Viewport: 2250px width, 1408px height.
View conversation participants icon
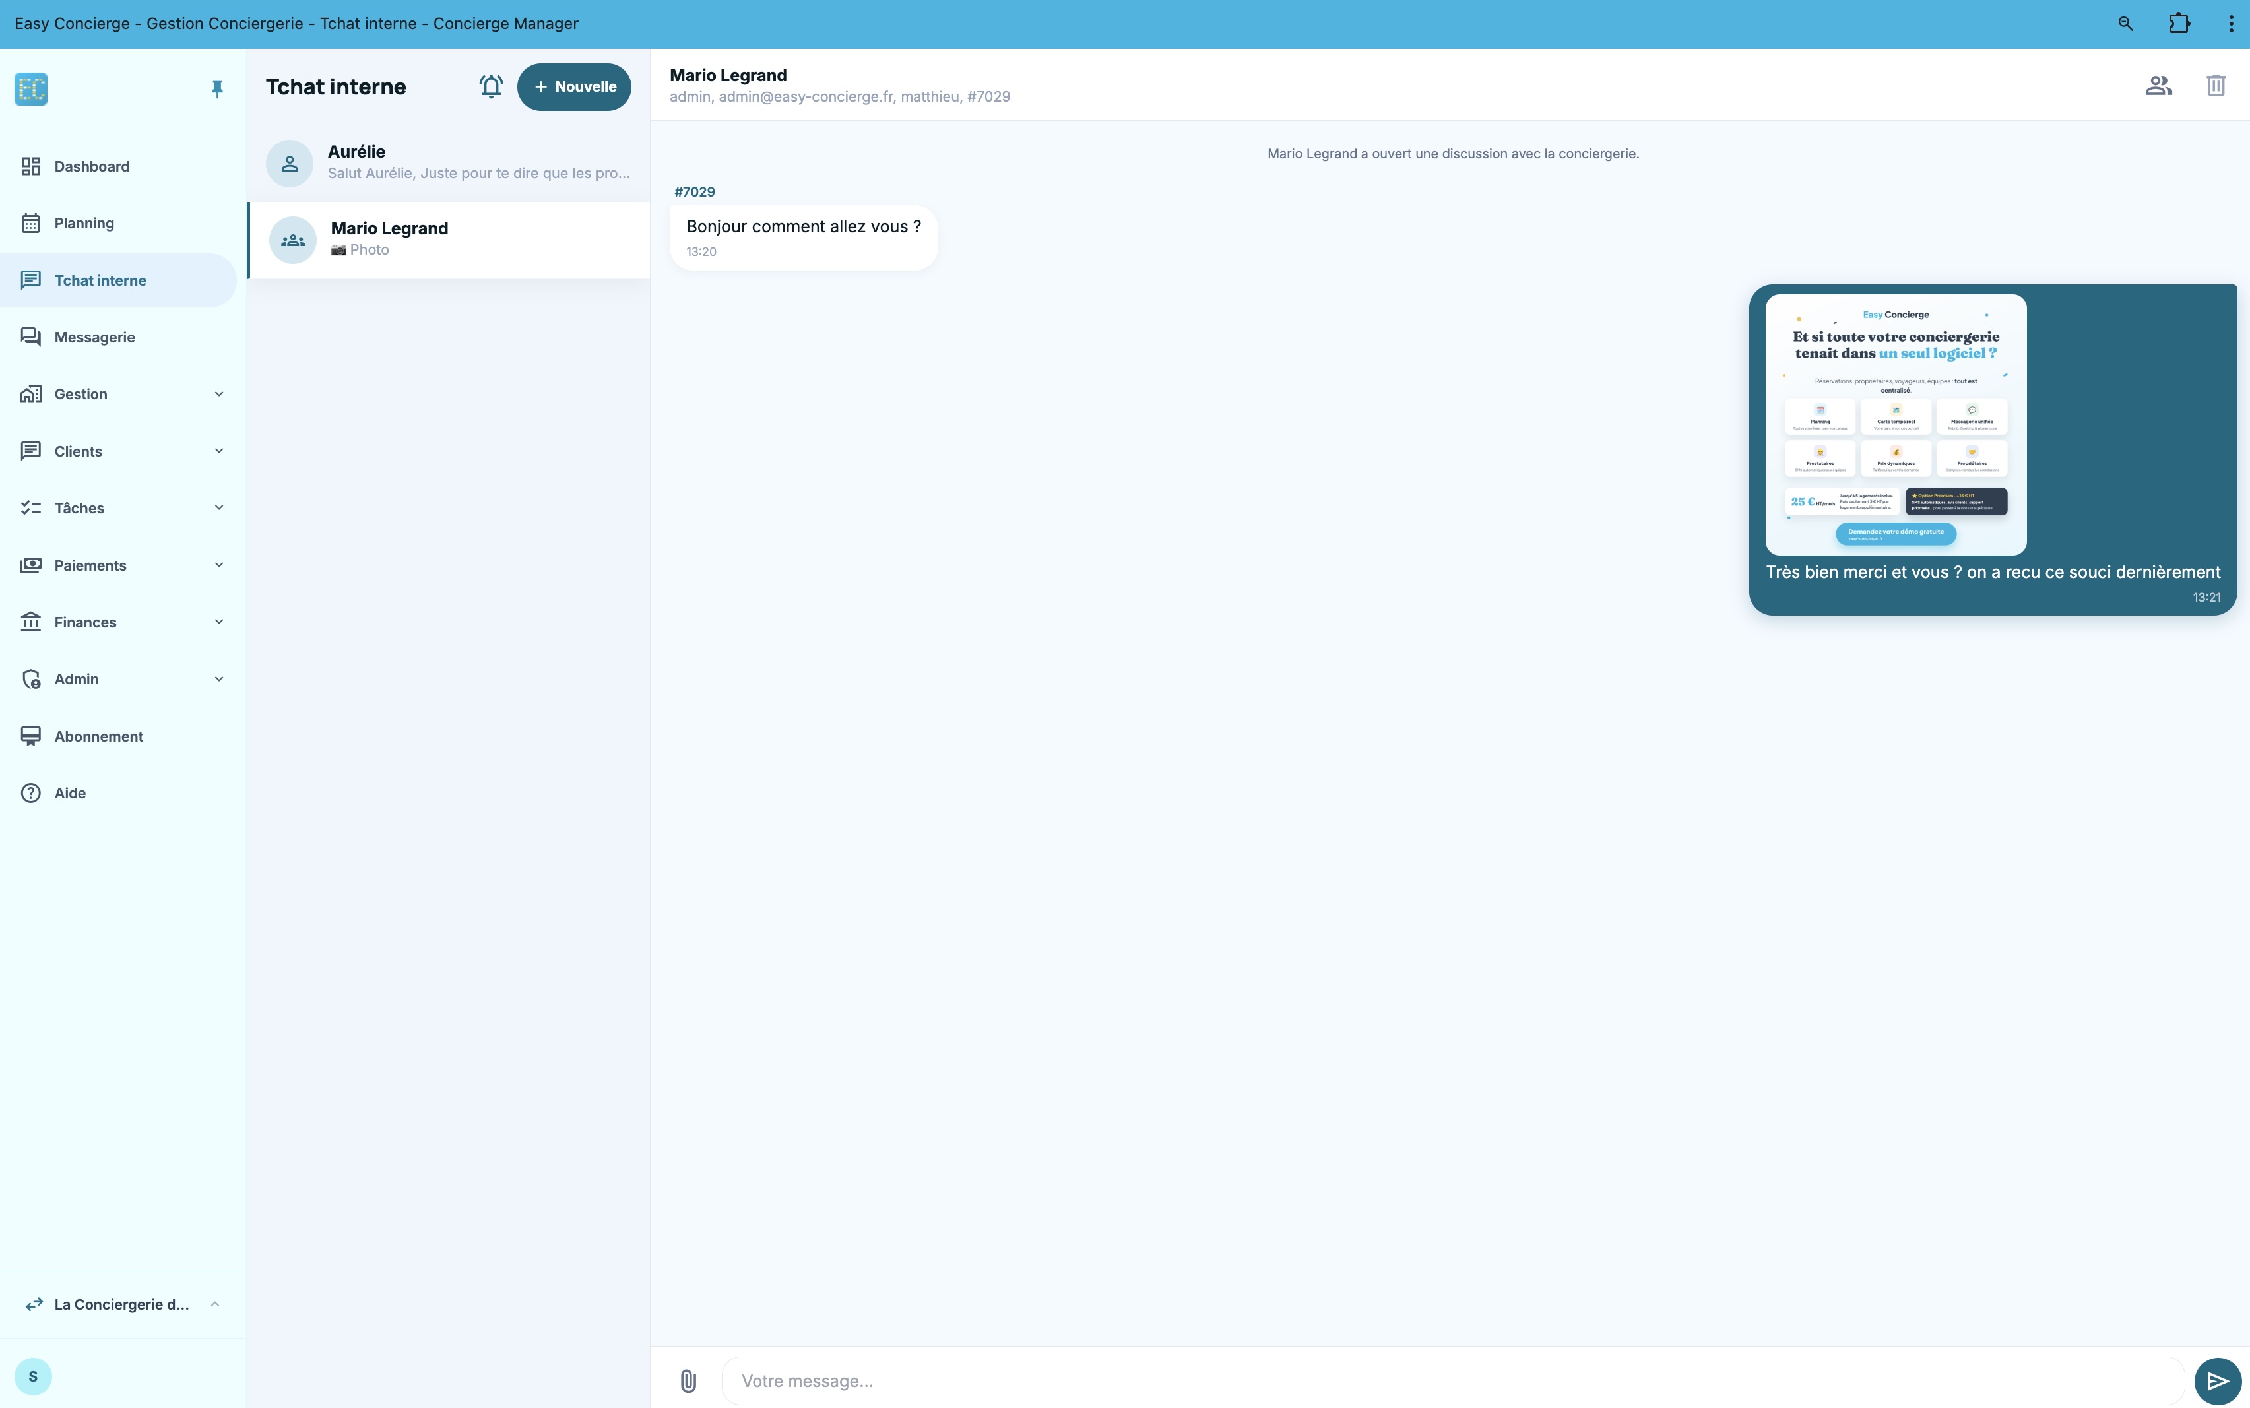coord(2159,86)
